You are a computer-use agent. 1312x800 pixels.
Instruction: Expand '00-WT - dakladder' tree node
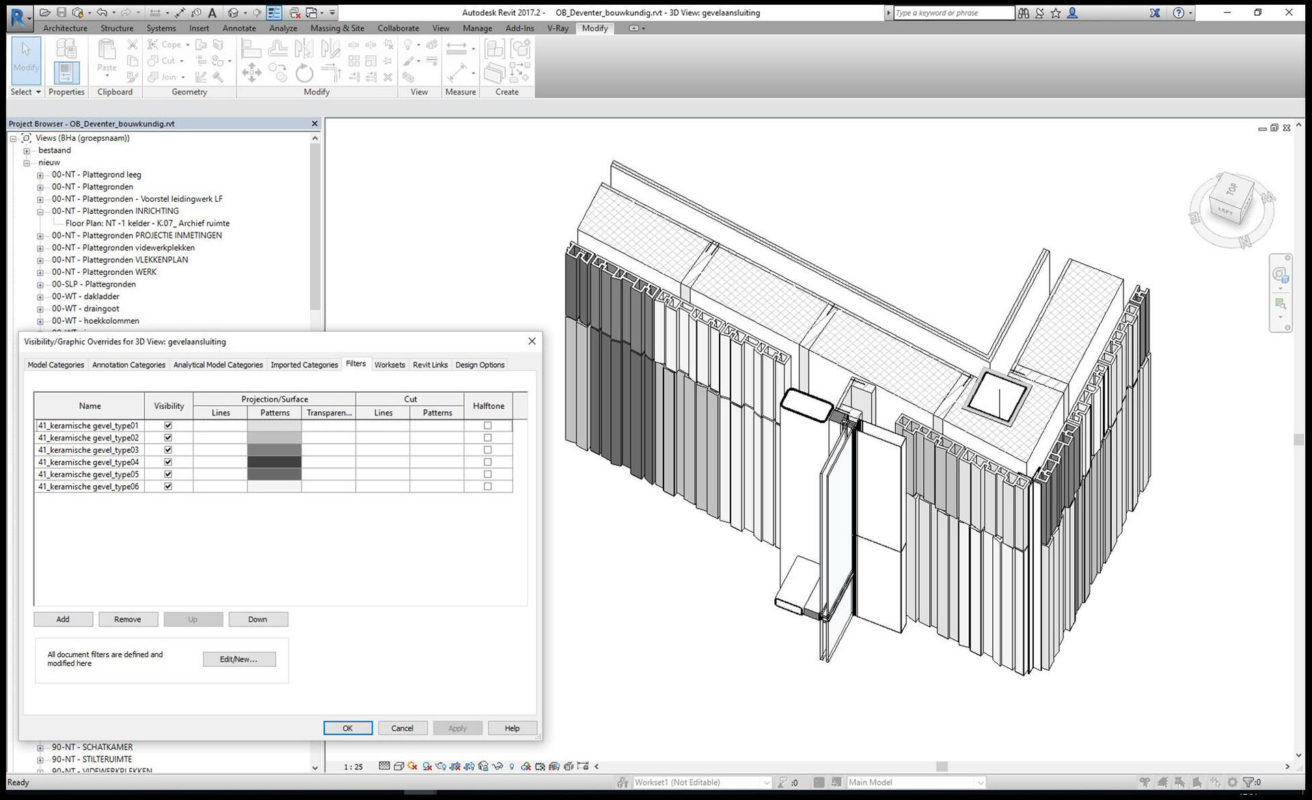pos(40,297)
